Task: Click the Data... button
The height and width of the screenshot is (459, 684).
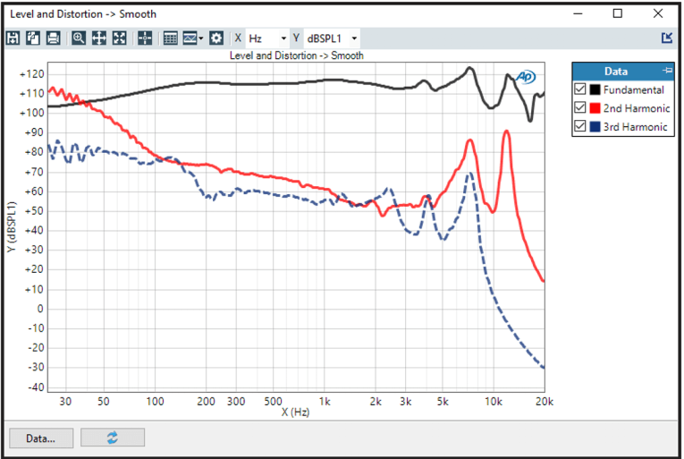Action: [x=40, y=438]
